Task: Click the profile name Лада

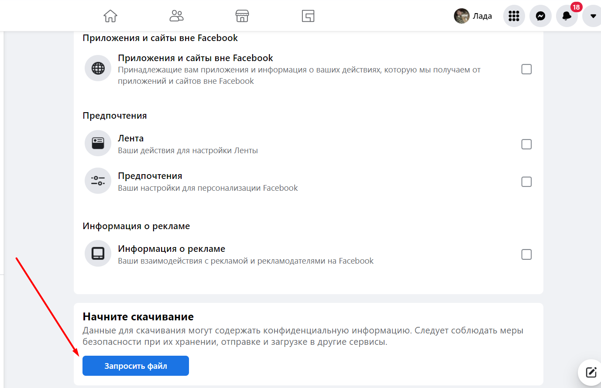Action: click(482, 16)
